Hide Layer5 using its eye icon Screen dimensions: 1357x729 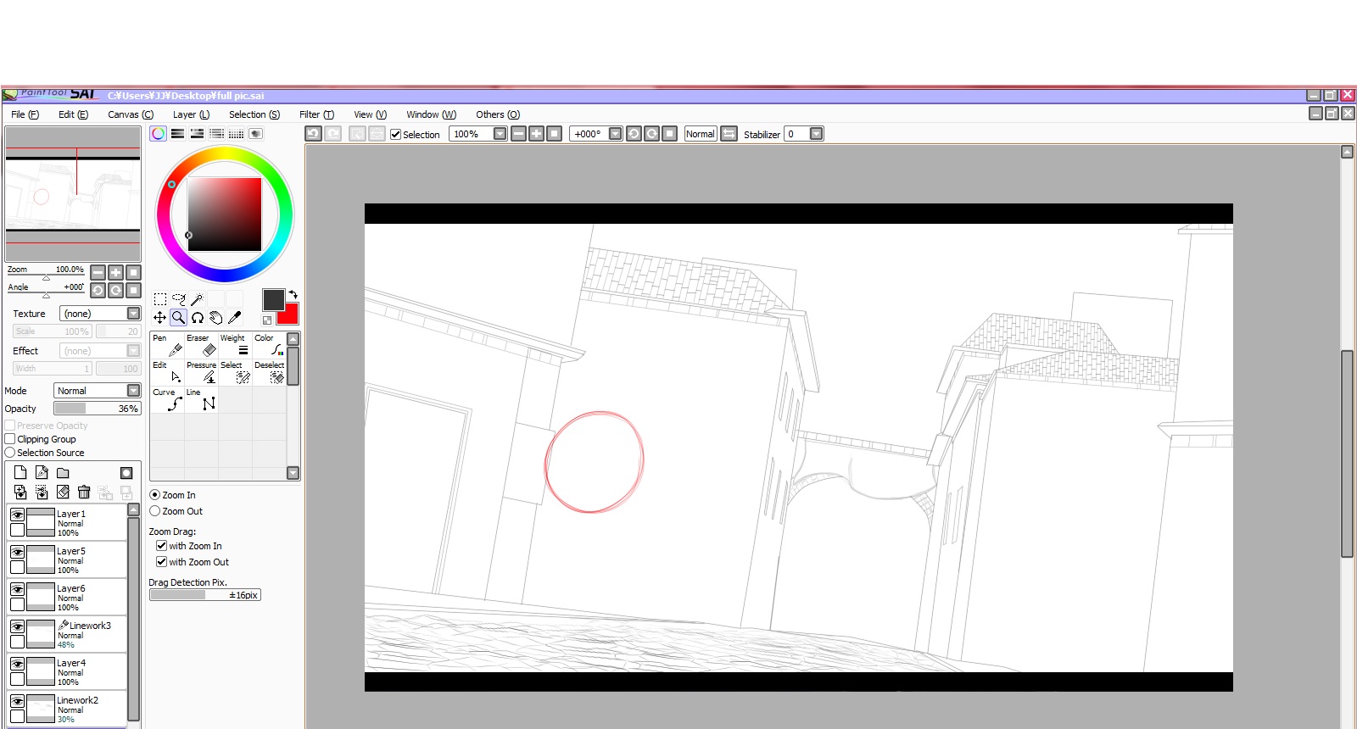17,552
